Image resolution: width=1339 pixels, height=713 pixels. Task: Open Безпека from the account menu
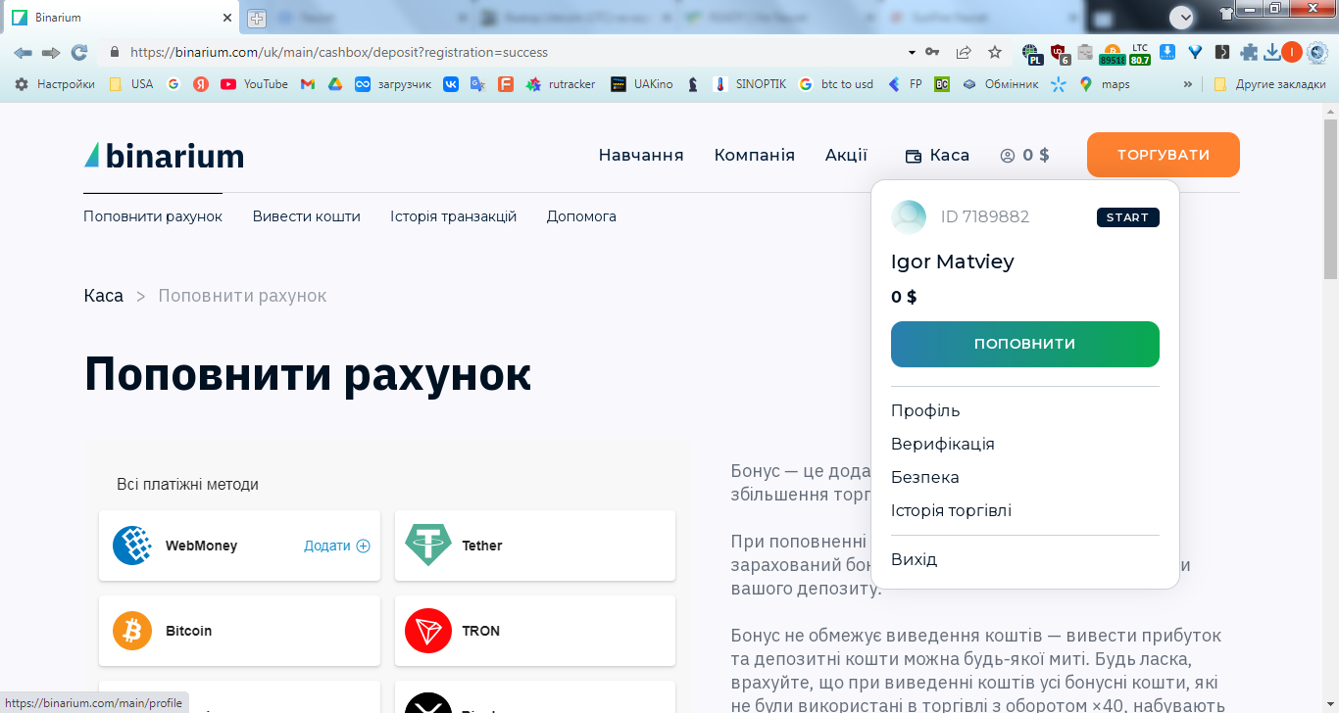pyautogui.click(x=925, y=478)
